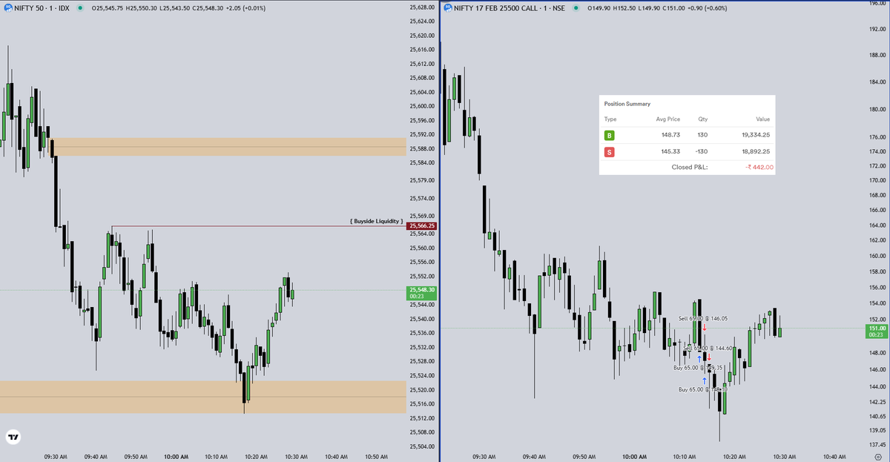The height and width of the screenshot is (462, 890).
Task: Click the green market status dot on NIFTY 50
Action: [x=80, y=7]
